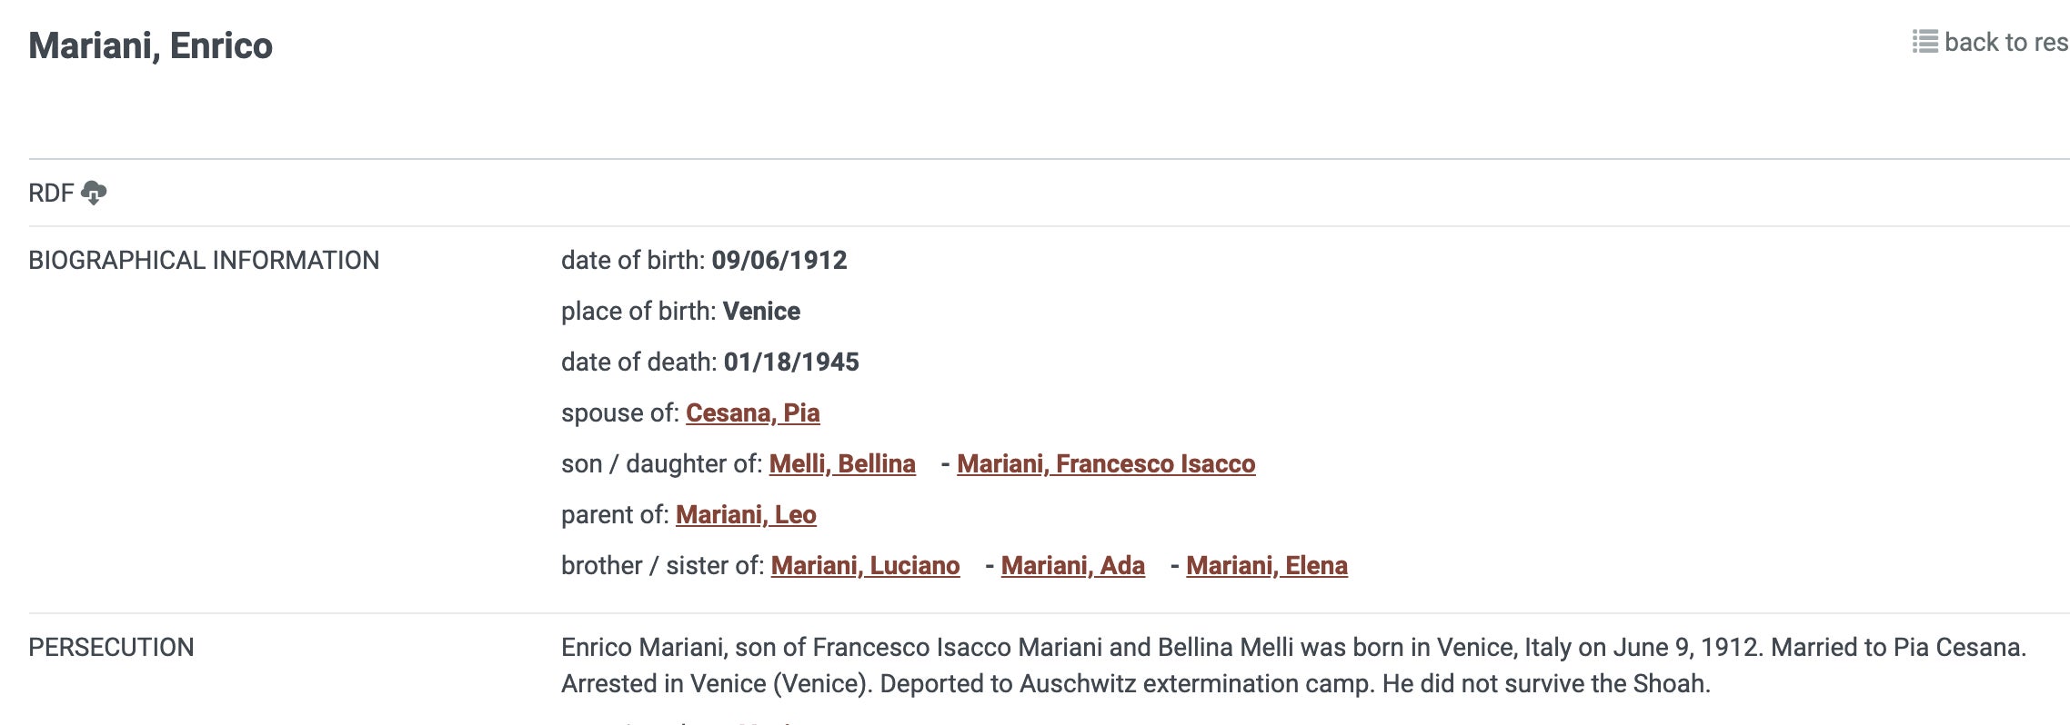Screen dimensions: 2070x725
Task: Select the Persecution section label
Action: (x=111, y=647)
